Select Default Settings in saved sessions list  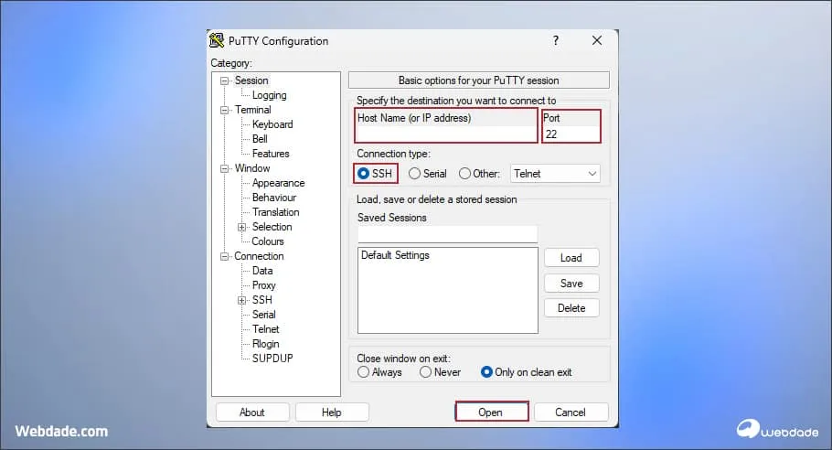pos(395,255)
